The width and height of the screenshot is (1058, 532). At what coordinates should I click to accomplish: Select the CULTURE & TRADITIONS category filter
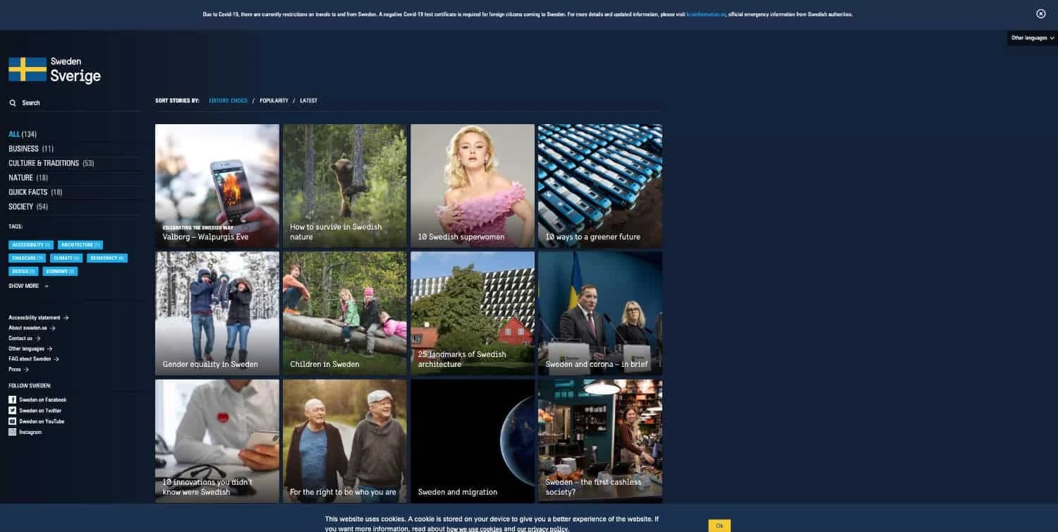coord(42,163)
